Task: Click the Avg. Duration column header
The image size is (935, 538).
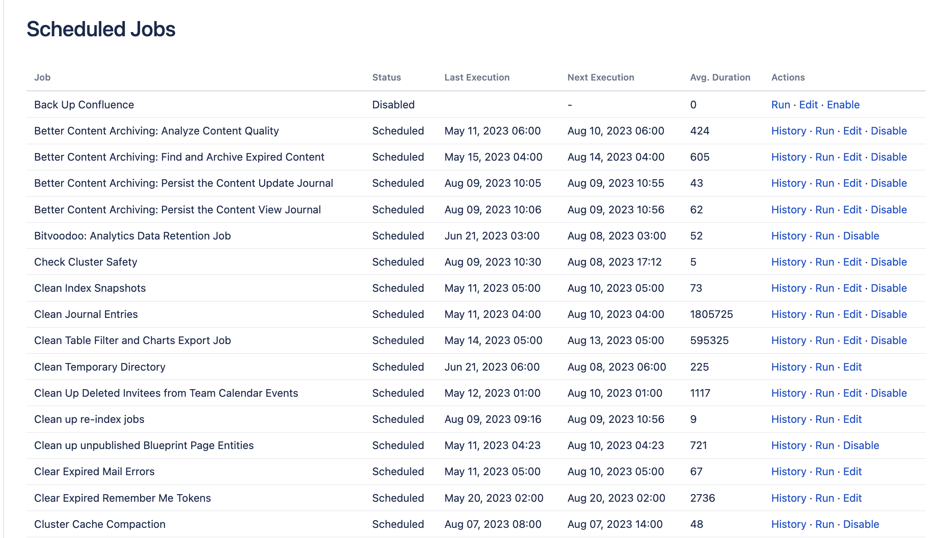Action: [720, 77]
